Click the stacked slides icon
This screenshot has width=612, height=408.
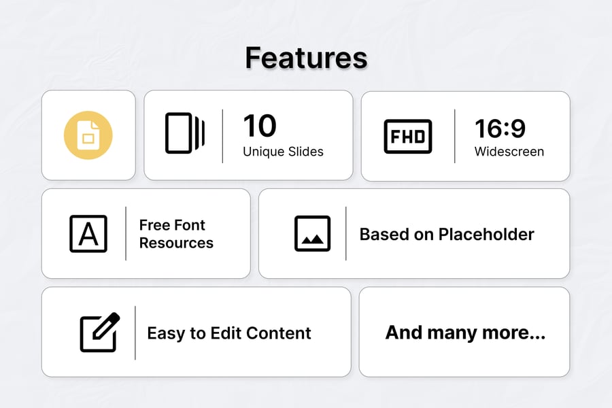pos(185,133)
